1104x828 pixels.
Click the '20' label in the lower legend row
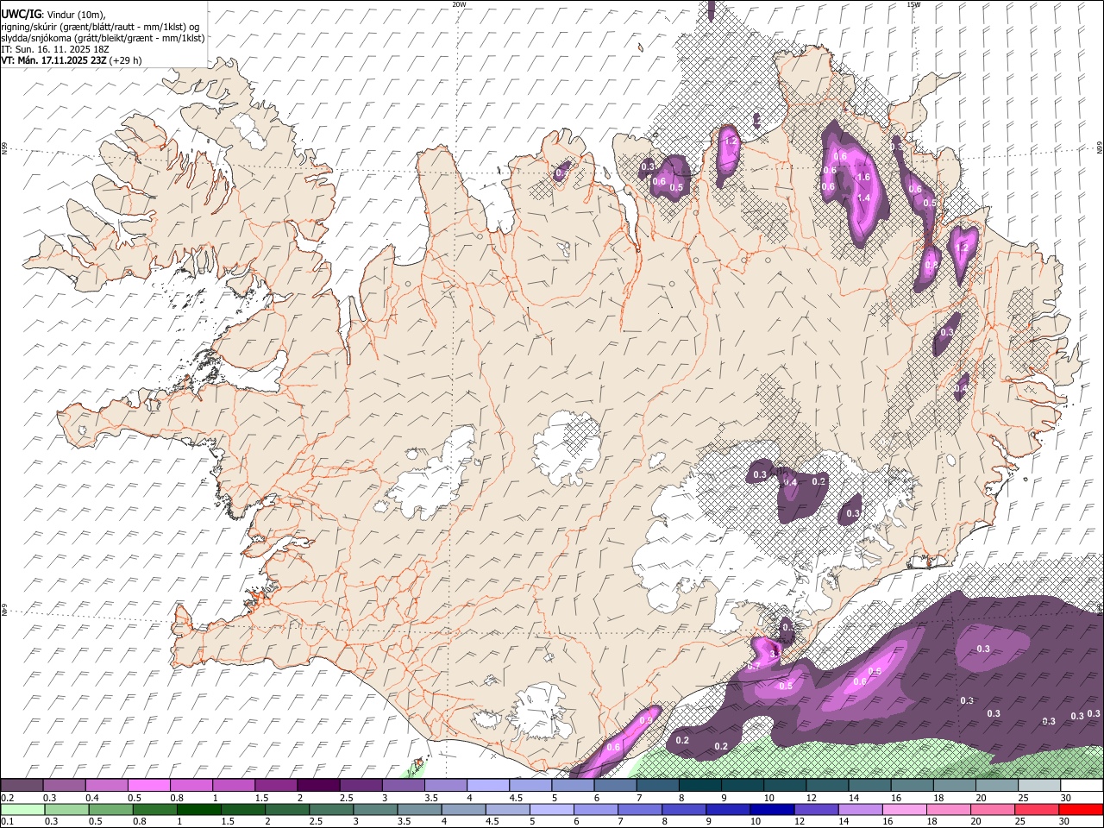975,821
